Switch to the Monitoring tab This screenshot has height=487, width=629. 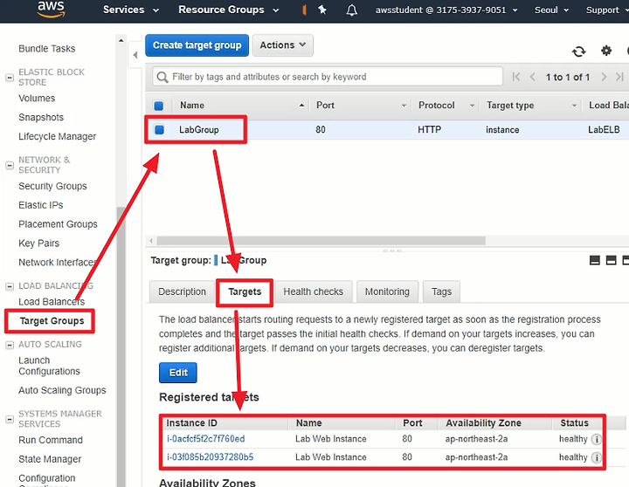(x=387, y=292)
